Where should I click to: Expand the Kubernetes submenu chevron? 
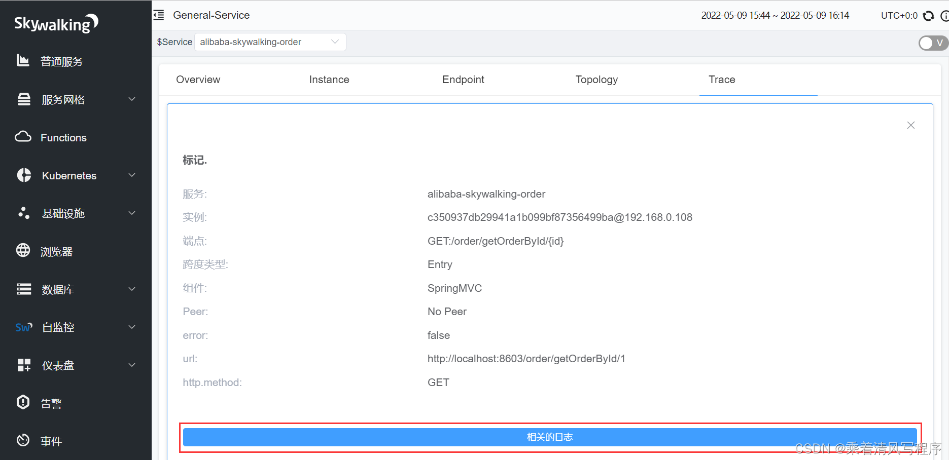pos(132,175)
